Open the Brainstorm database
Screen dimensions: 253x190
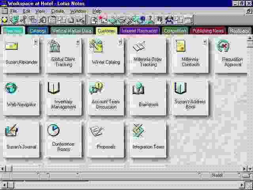(148, 98)
